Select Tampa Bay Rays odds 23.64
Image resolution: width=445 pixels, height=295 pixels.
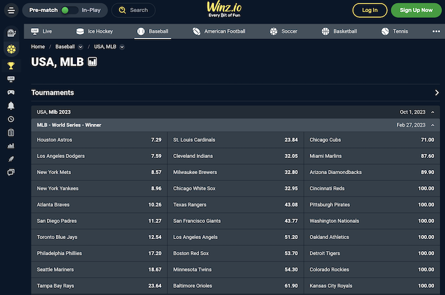(x=99, y=285)
